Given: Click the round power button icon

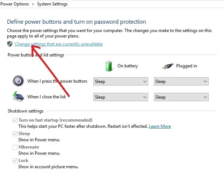Looking at the screenshot, I should (x=18, y=81).
